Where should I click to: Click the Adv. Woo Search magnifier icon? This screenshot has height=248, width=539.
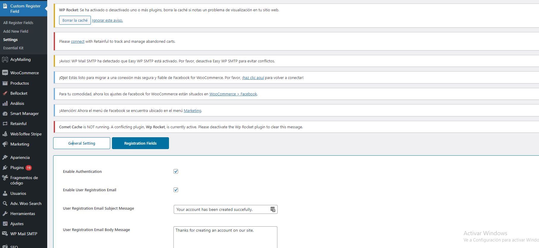[x=5, y=203]
